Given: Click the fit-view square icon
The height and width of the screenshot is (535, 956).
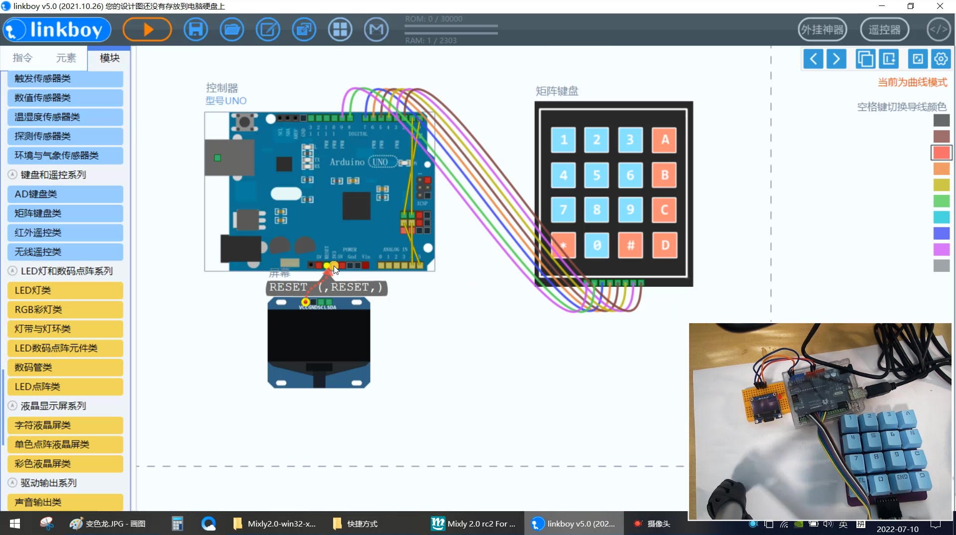Looking at the screenshot, I should click(918, 59).
